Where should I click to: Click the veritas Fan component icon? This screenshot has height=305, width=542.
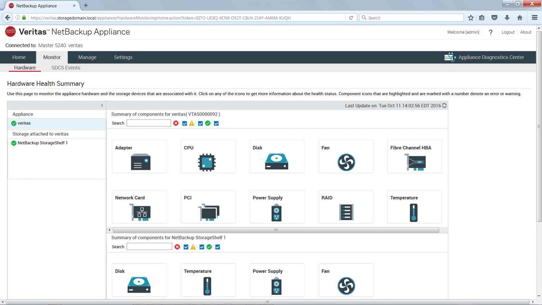346,162
